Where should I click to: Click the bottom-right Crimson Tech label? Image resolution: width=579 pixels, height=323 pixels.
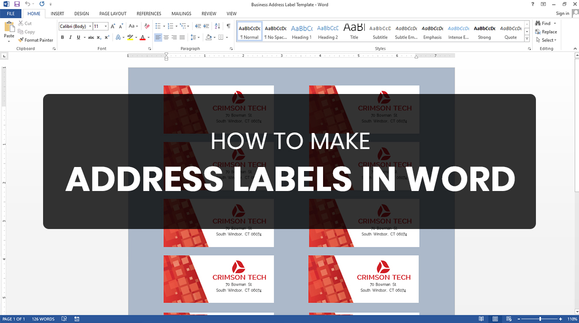[363, 279]
